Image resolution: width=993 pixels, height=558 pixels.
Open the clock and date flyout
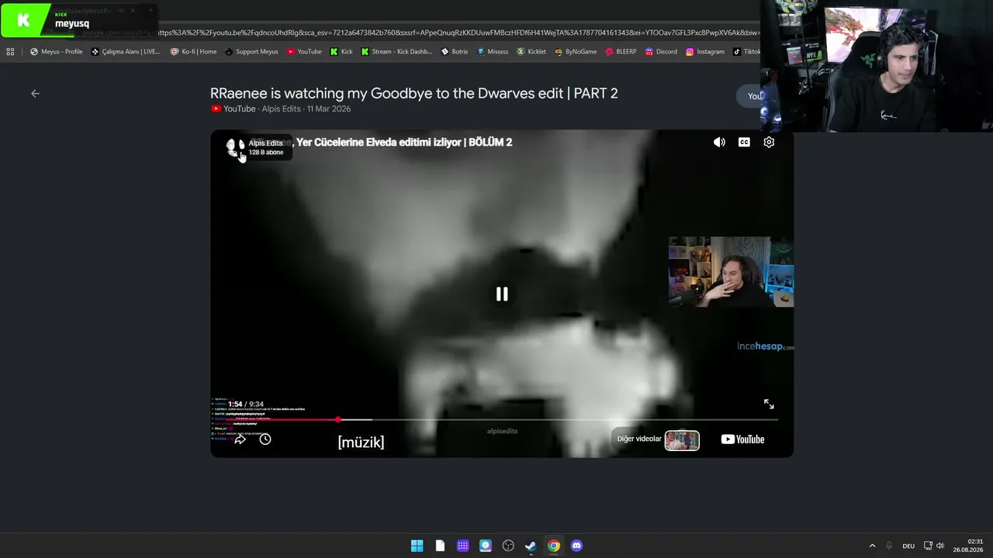pos(969,546)
